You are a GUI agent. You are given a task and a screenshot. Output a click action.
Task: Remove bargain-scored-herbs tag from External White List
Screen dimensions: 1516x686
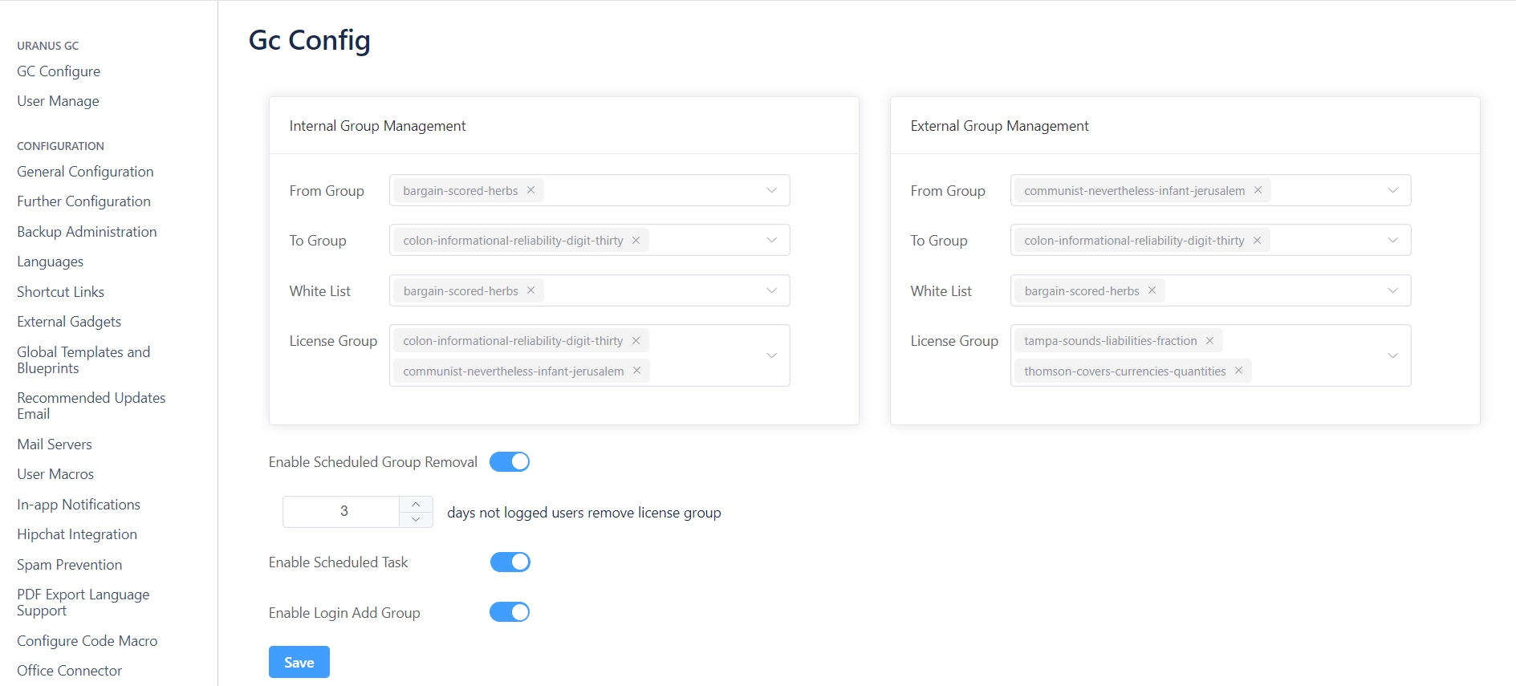click(x=1152, y=290)
